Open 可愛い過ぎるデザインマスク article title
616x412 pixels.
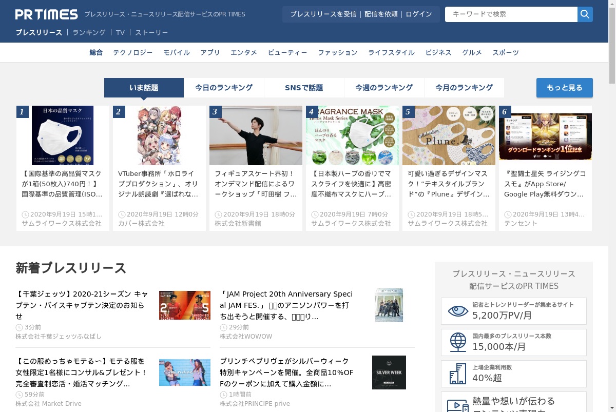coord(449,184)
